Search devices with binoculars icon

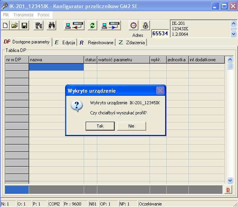52,25
